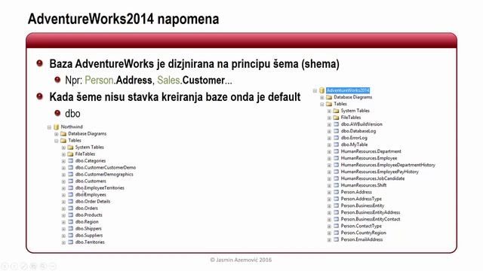Click the slideshow zoom magnifier icon
Screen dimensions: 483x271
point(43,266)
